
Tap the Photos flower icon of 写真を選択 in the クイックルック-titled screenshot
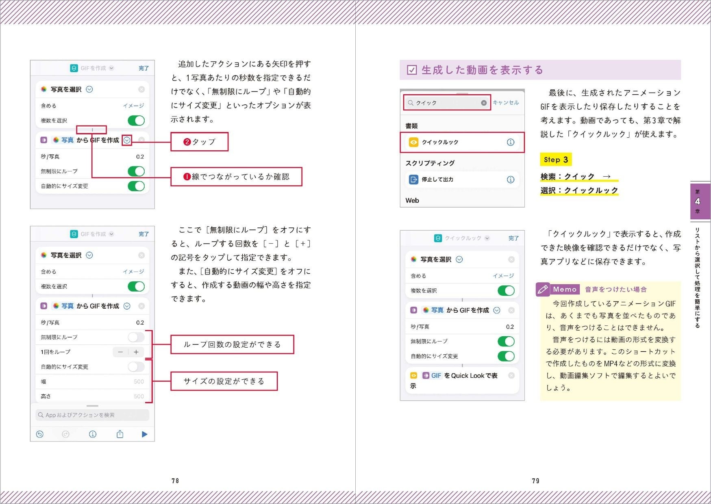(413, 260)
